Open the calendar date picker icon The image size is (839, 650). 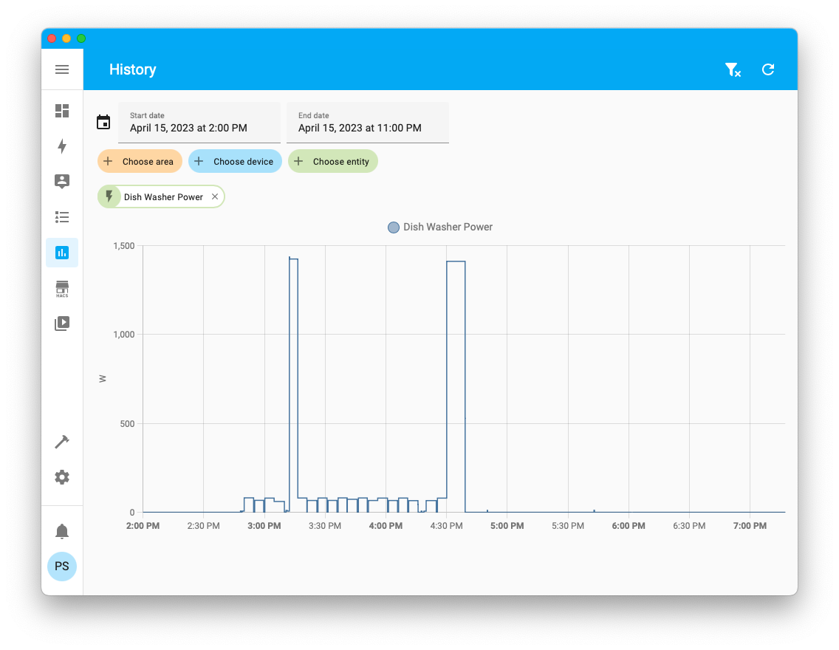click(x=103, y=123)
